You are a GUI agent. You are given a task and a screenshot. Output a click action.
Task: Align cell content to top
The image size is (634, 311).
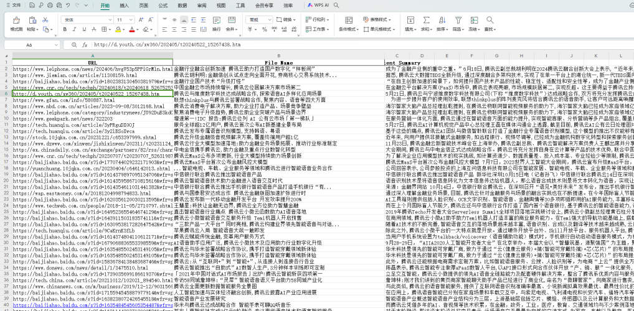164,19
